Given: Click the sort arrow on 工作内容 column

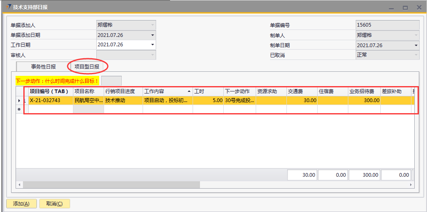Looking at the screenshot, I should point(189,91).
